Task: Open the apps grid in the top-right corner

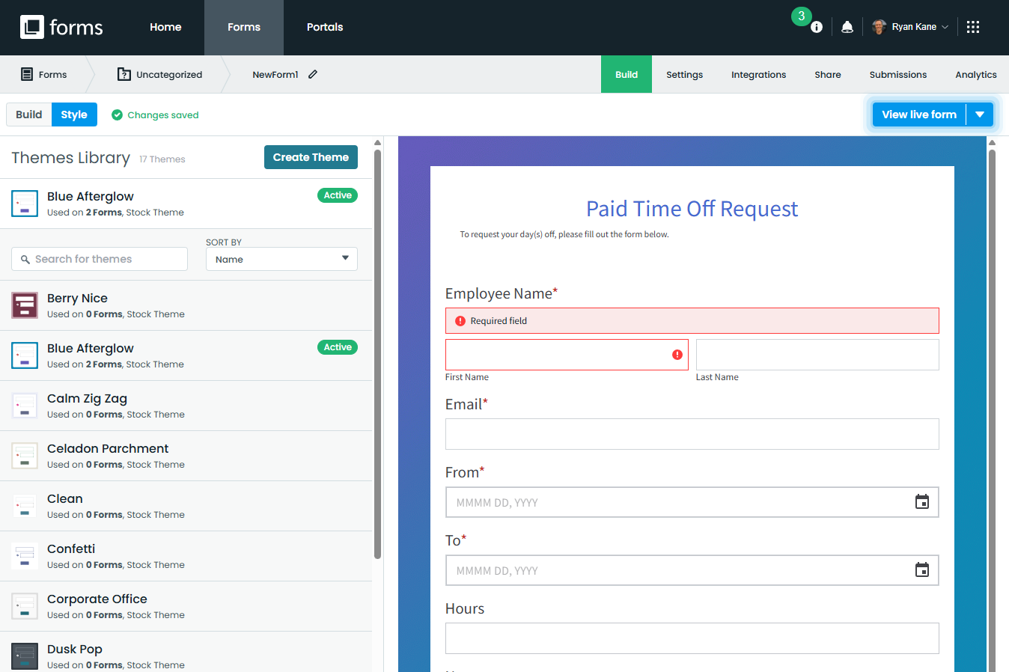Action: pyautogui.click(x=973, y=26)
